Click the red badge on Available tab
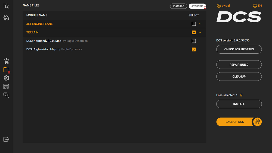The height and width of the screenshot is (153, 272). point(205,8)
